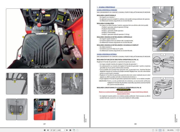Click 'REGLAREA UNGHIULUI DE ÎNCLINAȚIE A SCAUNULUI COMPLET'

coord(118,45)
